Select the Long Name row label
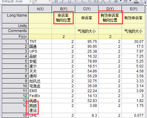Image resolution: width=147 pixels, height=118 pixels. tap(15, 18)
